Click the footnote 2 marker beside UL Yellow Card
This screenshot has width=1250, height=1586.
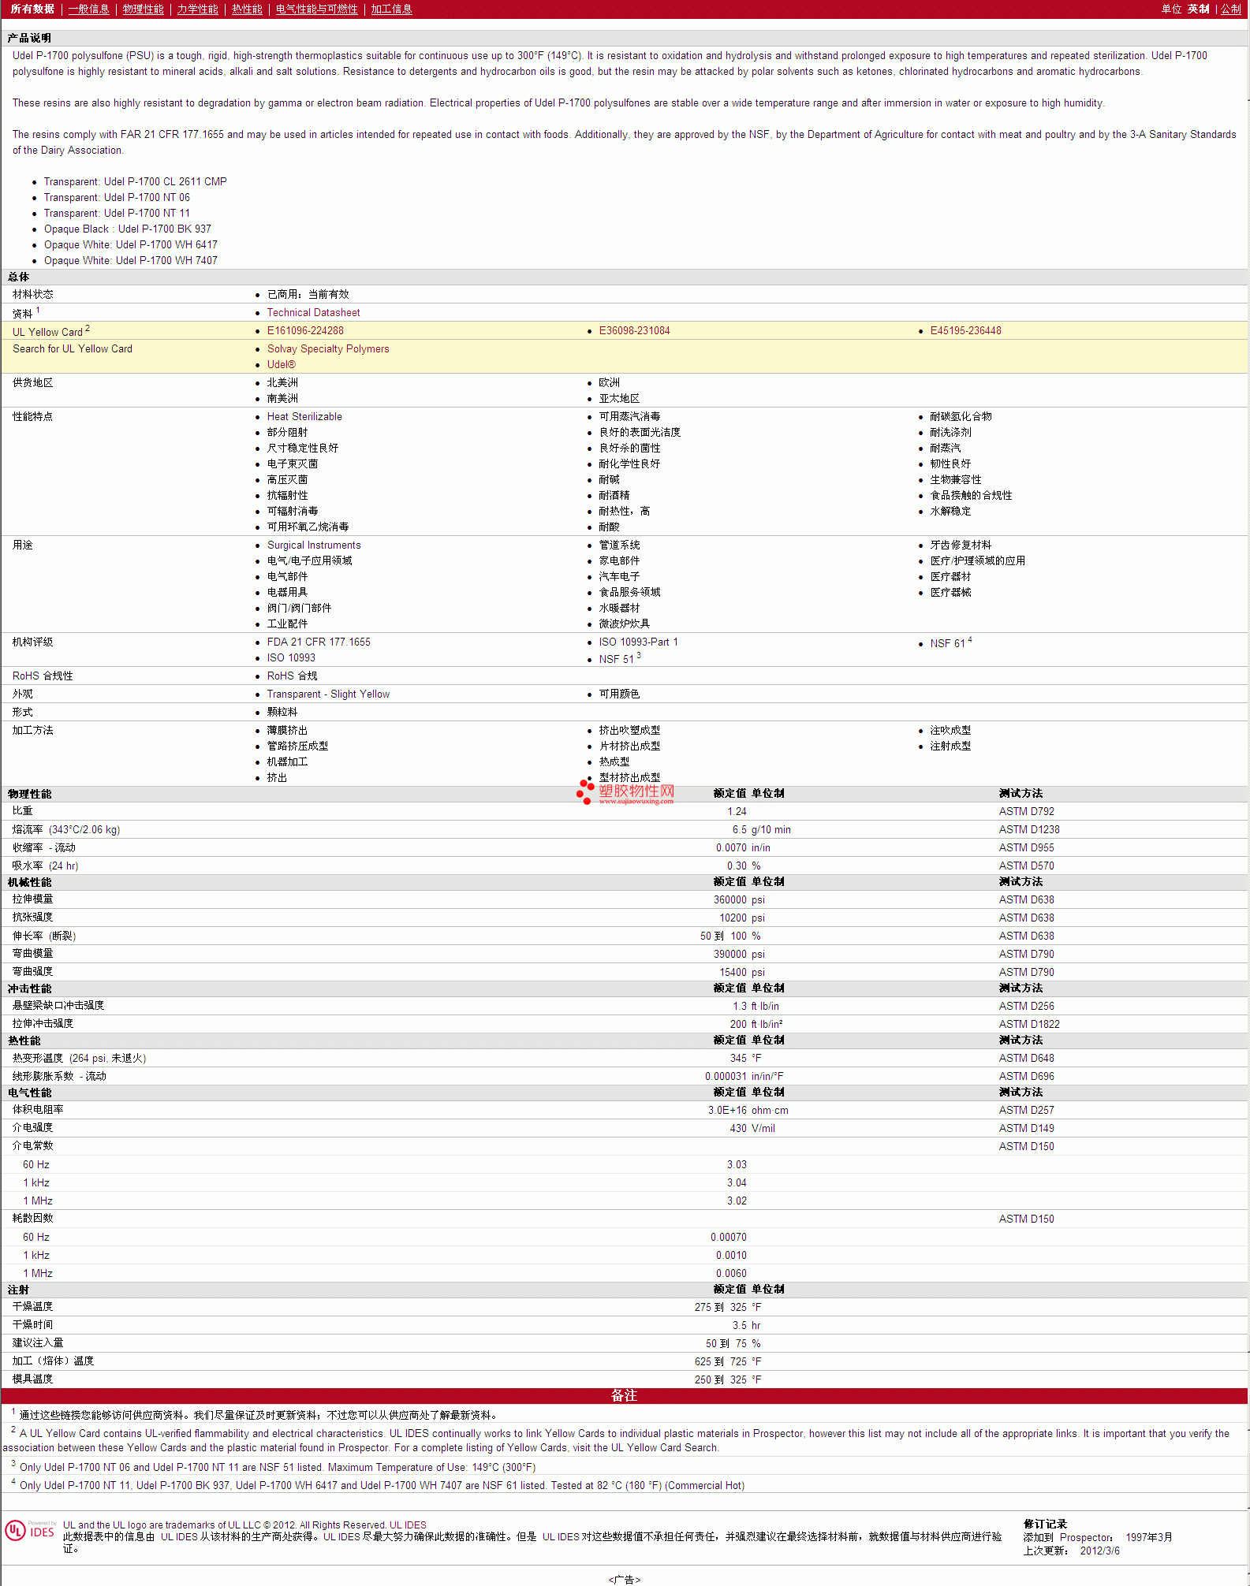pos(88,328)
